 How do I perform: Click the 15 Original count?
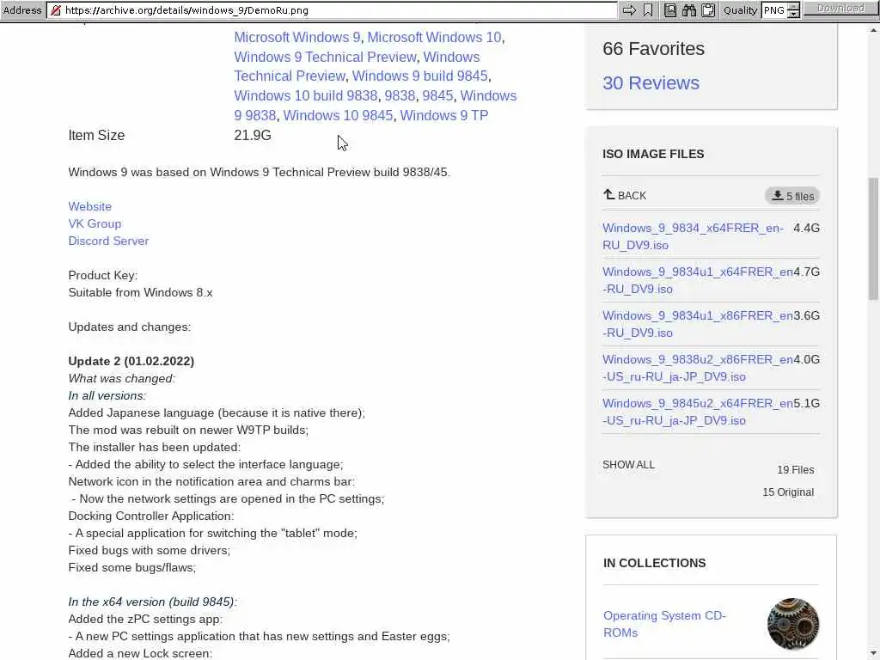[x=788, y=492]
